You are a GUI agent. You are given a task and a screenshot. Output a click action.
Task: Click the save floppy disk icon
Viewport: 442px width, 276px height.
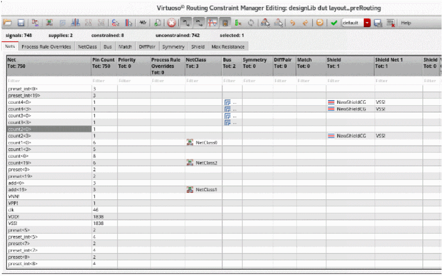pos(21,23)
